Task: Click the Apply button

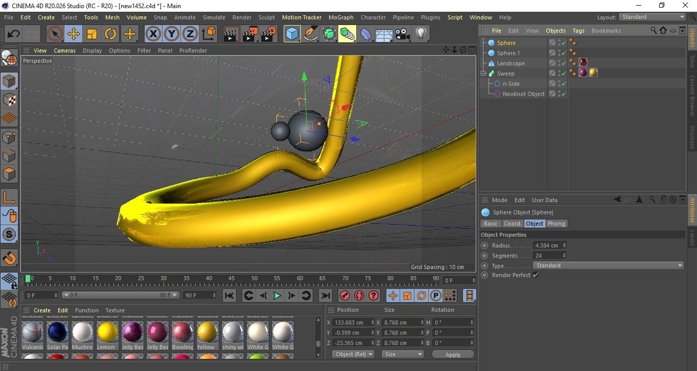Action: 453,354
